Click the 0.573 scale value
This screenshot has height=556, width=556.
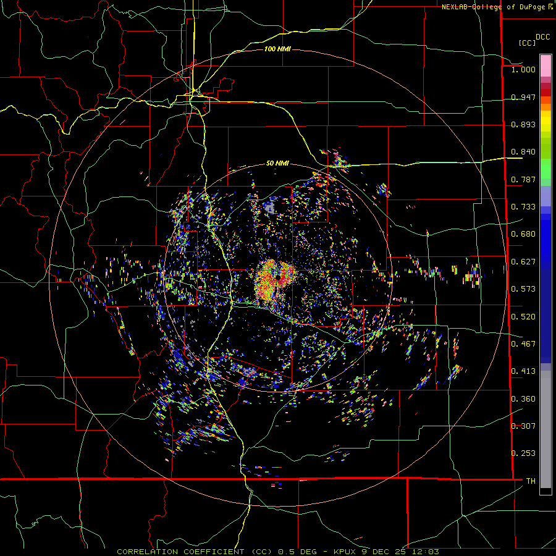[x=523, y=289]
